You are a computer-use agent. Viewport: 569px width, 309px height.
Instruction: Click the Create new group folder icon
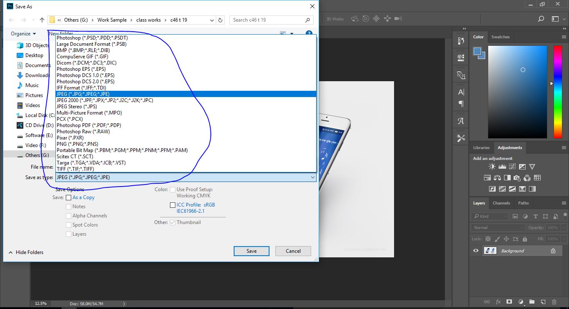[532, 302]
